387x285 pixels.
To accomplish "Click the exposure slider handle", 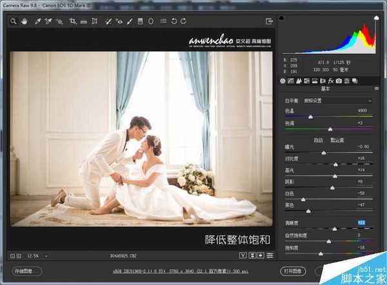I will pyautogui.click(x=324, y=153).
